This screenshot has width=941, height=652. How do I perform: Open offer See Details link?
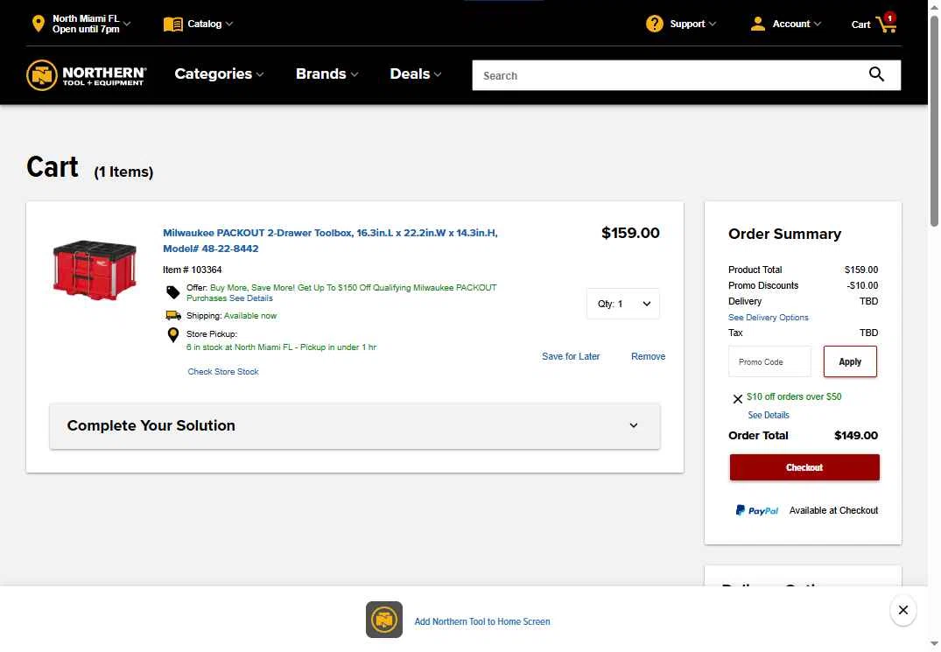pos(251,298)
